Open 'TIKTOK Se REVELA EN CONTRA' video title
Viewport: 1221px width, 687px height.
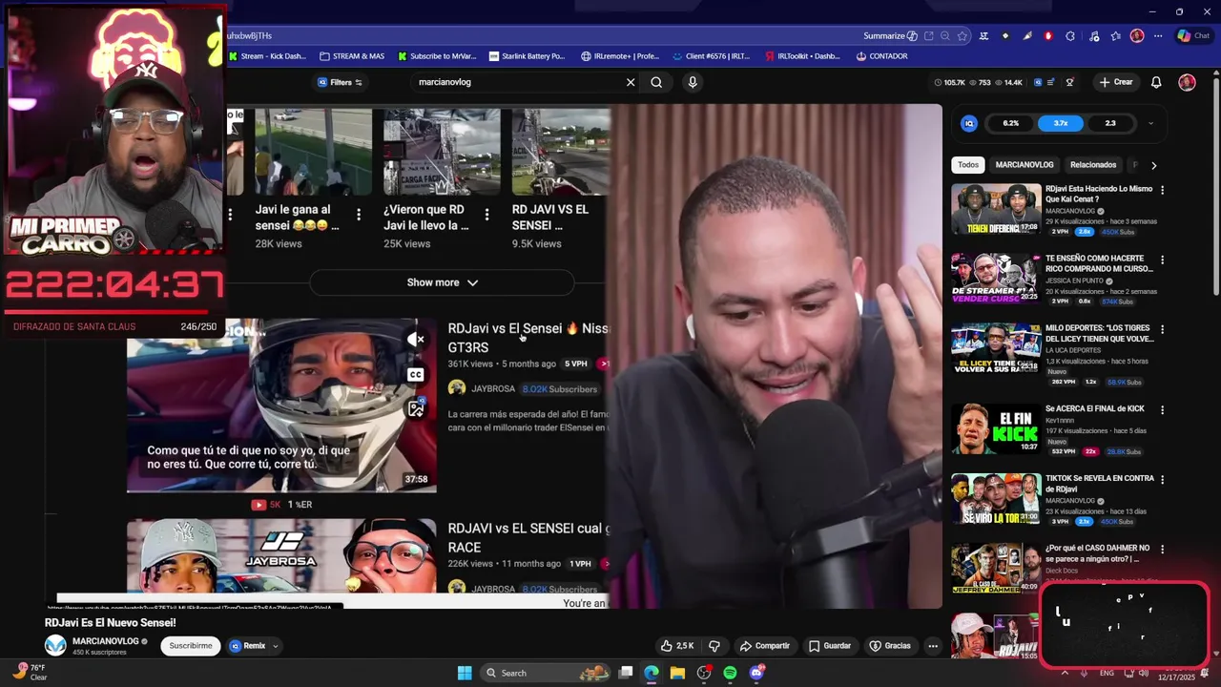(1100, 484)
